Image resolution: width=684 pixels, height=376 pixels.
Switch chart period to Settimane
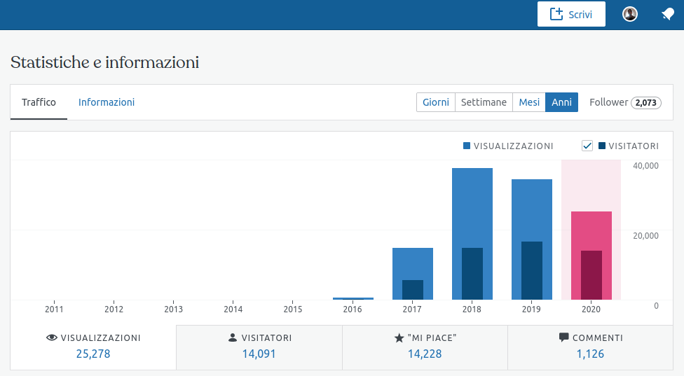point(484,102)
